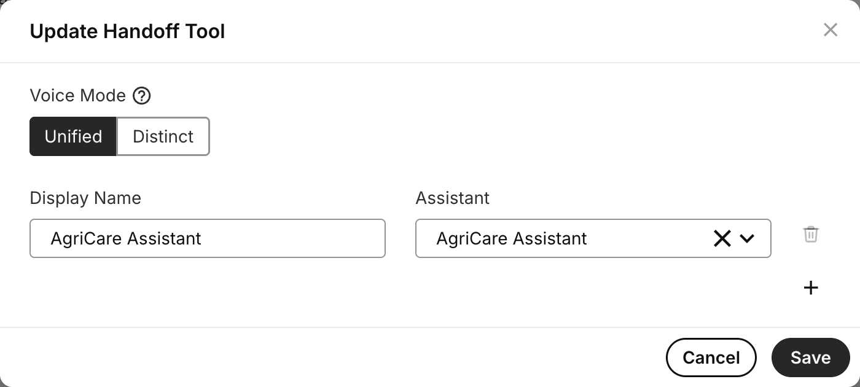Select the Unified tab of the mode switcher
This screenshot has height=387, width=860.
click(x=73, y=136)
